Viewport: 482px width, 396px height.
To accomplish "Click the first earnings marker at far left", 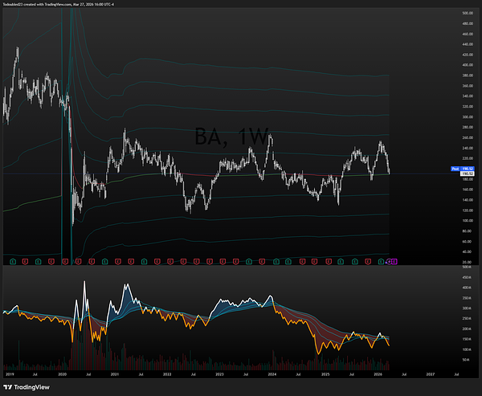I will 13,262.
